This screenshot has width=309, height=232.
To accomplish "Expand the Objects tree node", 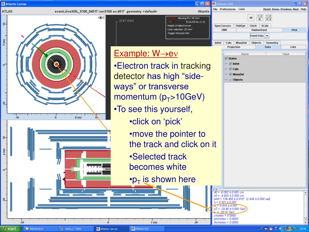I will tap(227, 80).
